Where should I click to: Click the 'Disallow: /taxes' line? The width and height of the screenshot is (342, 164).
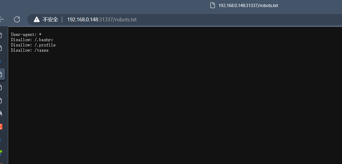click(30, 50)
